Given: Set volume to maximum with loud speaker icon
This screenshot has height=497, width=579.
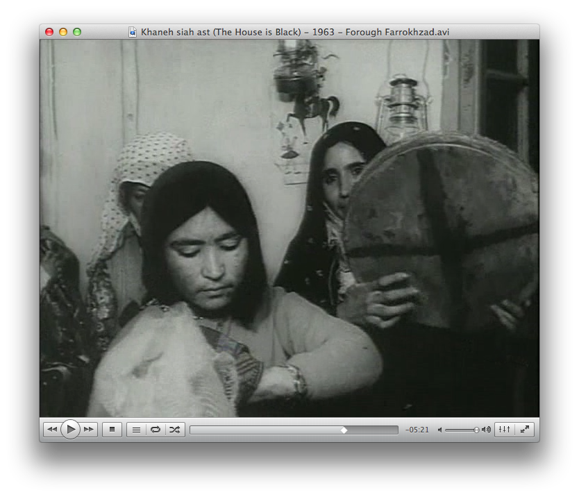Looking at the screenshot, I should coord(486,430).
